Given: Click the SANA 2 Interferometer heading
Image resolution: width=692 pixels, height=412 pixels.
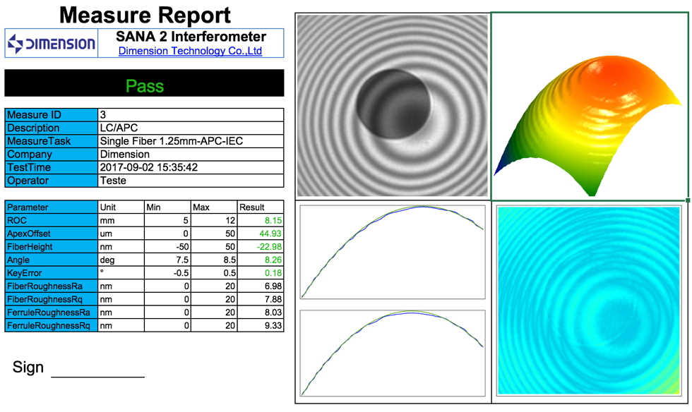Looking at the screenshot, I should [x=190, y=37].
